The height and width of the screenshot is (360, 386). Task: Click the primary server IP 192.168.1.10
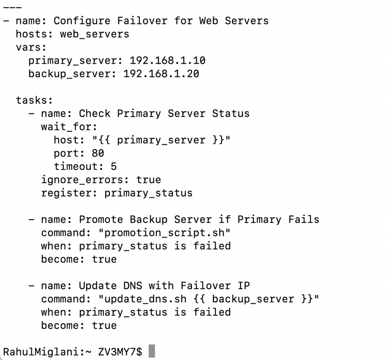pos(167,61)
